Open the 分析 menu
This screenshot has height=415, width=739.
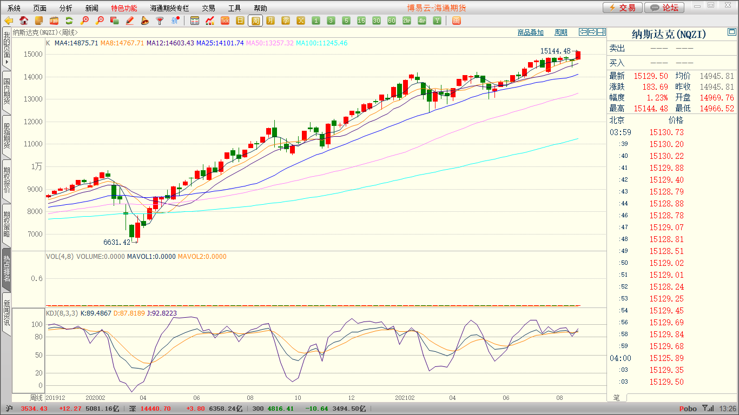pyautogui.click(x=66, y=8)
